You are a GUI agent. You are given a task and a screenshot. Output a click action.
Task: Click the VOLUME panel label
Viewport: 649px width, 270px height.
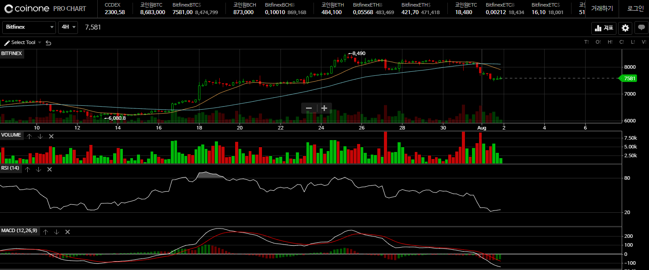coord(11,135)
